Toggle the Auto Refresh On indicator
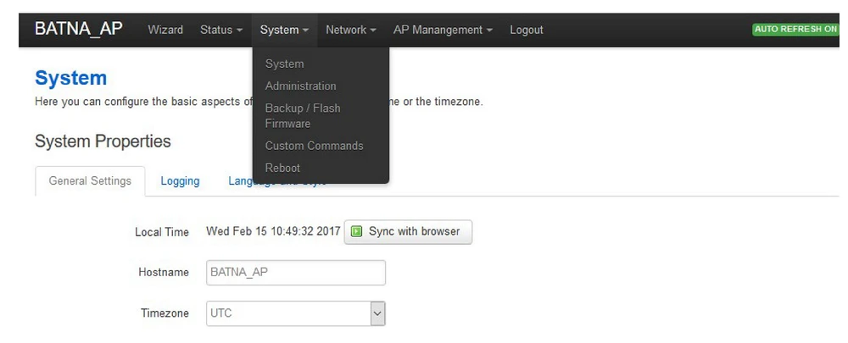This screenshot has height=343, width=848. point(795,30)
